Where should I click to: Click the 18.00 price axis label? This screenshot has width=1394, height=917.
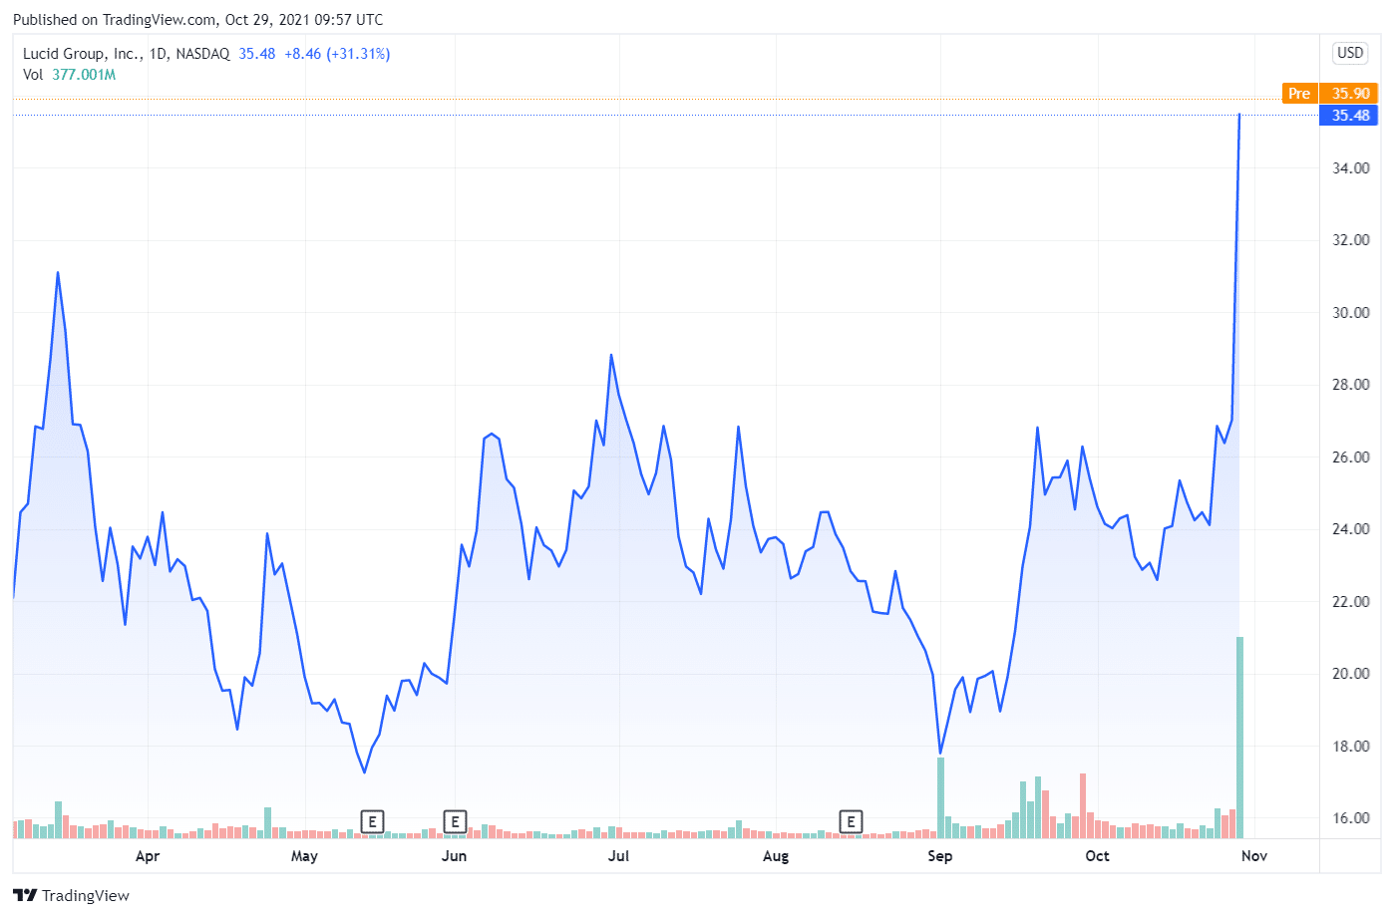tap(1351, 747)
